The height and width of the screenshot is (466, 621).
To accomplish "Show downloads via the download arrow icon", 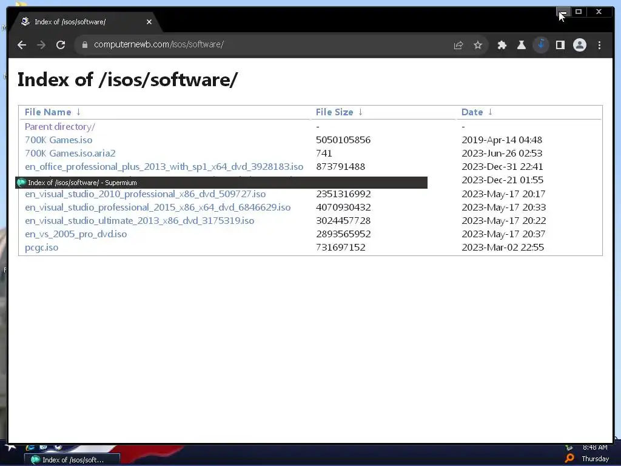I will [x=541, y=45].
